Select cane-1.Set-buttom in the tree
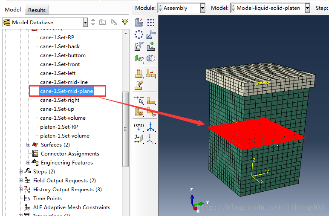 coord(63,55)
